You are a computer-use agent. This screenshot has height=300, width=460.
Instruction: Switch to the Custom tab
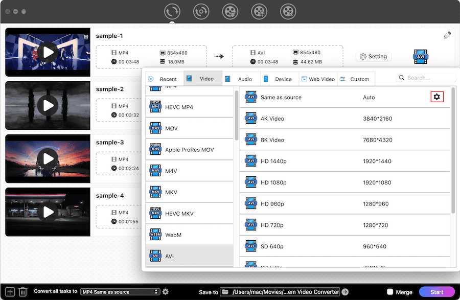click(356, 79)
